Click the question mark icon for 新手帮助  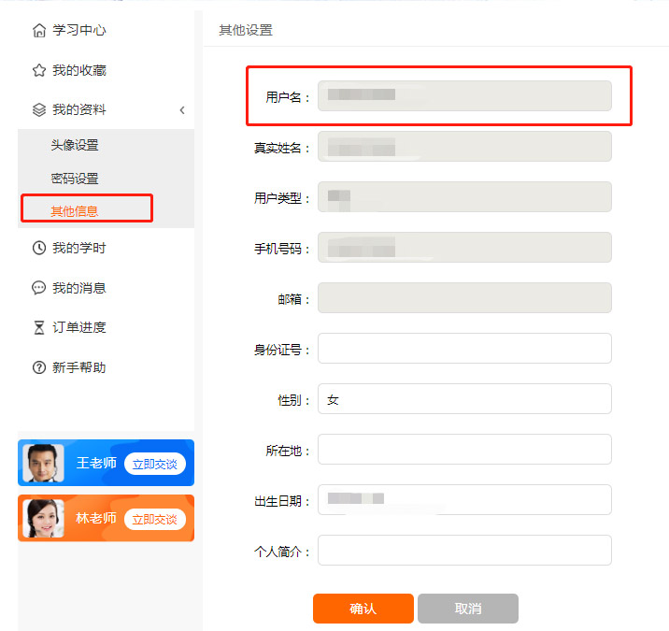pyautogui.click(x=38, y=367)
